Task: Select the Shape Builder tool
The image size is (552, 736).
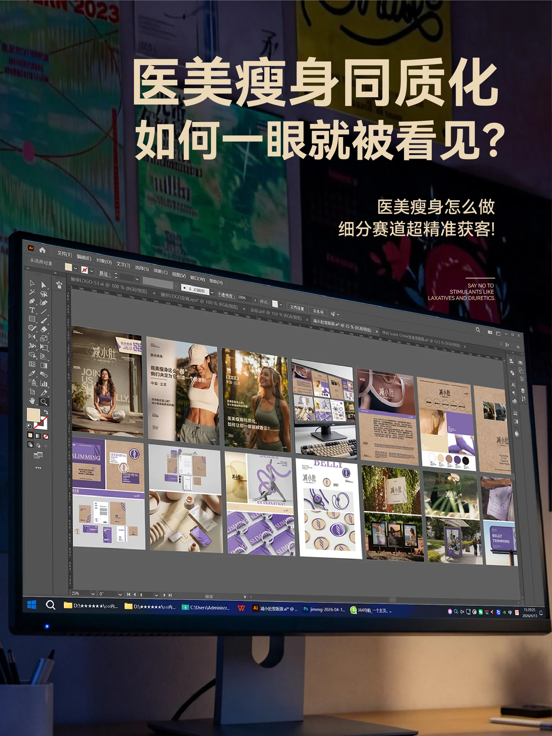Action: [32, 355]
